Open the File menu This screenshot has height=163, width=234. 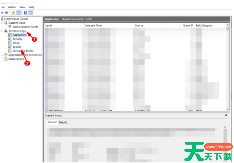coord(3,7)
